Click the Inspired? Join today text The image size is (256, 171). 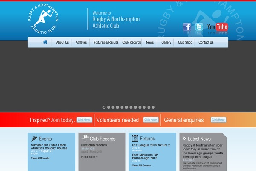pyautogui.click(x=53, y=120)
